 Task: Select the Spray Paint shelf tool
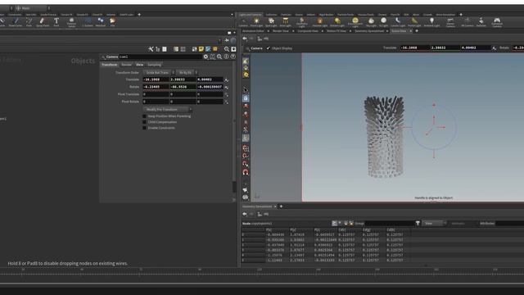43,22
